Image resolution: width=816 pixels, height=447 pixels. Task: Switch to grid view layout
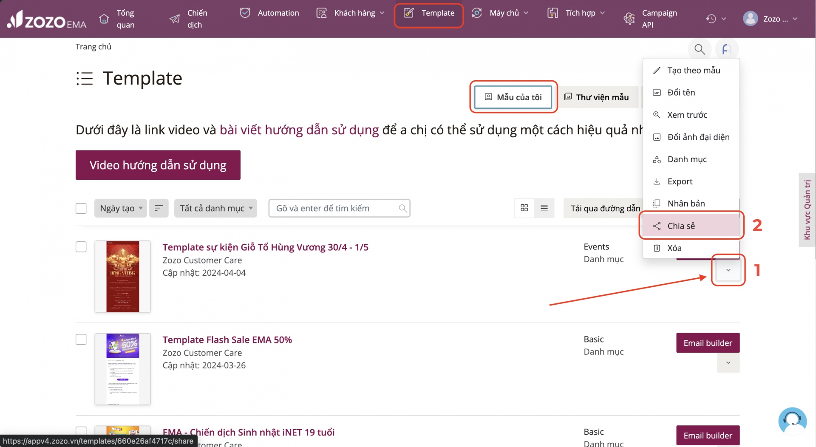pyautogui.click(x=524, y=208)
